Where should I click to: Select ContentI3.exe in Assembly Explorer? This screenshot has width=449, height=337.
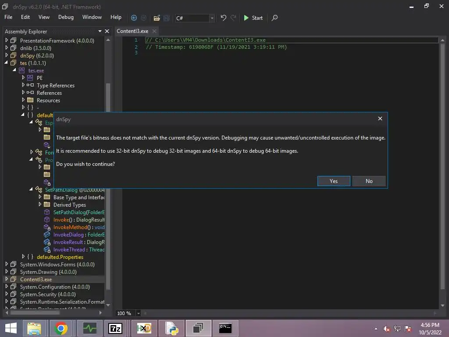36,280
